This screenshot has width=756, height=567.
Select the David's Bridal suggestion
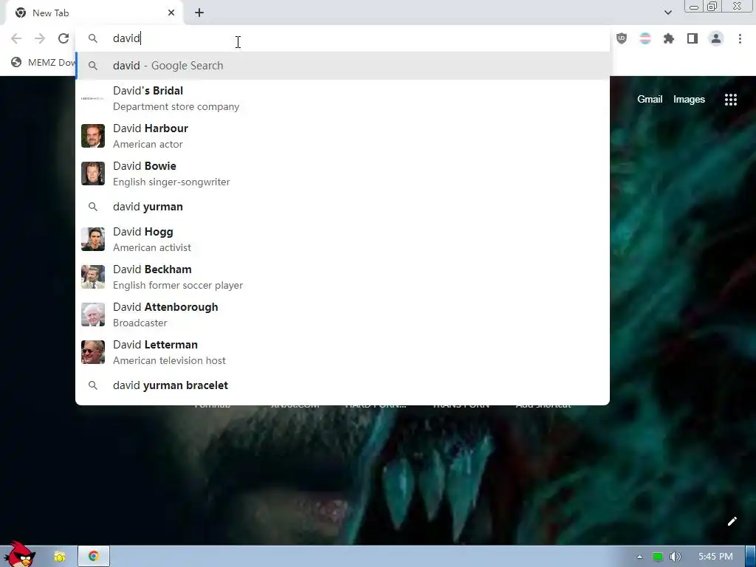click(343, 98)
